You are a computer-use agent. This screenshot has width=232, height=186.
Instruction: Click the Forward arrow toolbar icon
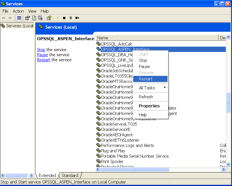point(10,18)
